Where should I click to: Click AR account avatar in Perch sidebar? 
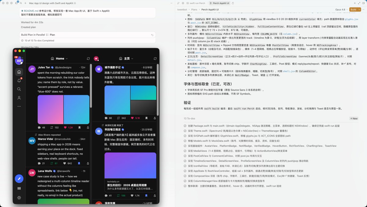19,61
